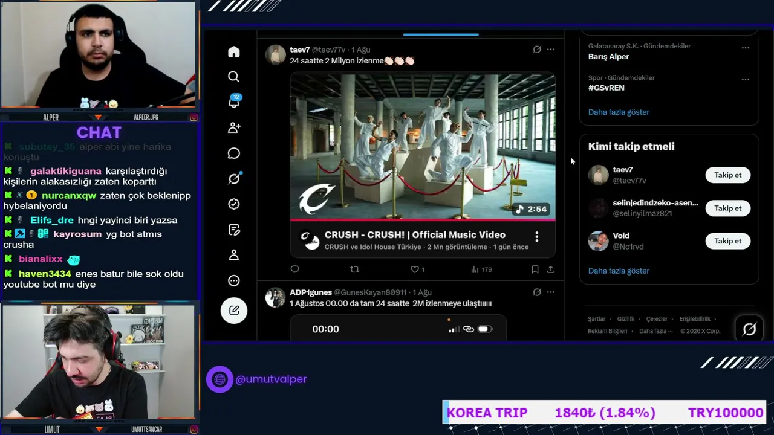Open the Çerezler footer link
Screen dimensions: 774x435
(657, 319)
